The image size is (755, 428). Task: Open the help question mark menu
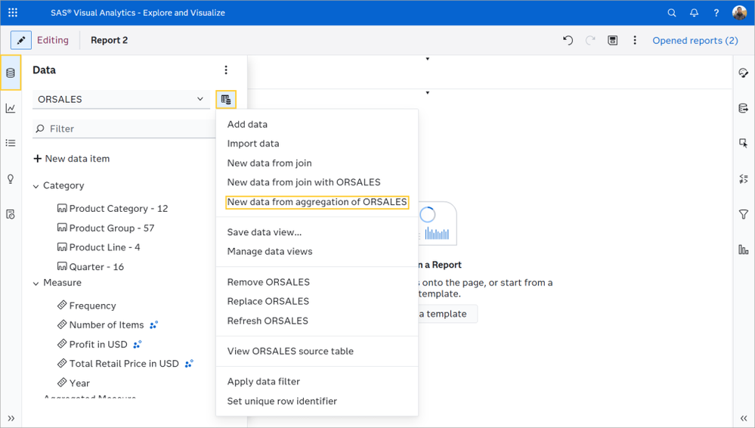pyautogui.click(x=716, y=13)
